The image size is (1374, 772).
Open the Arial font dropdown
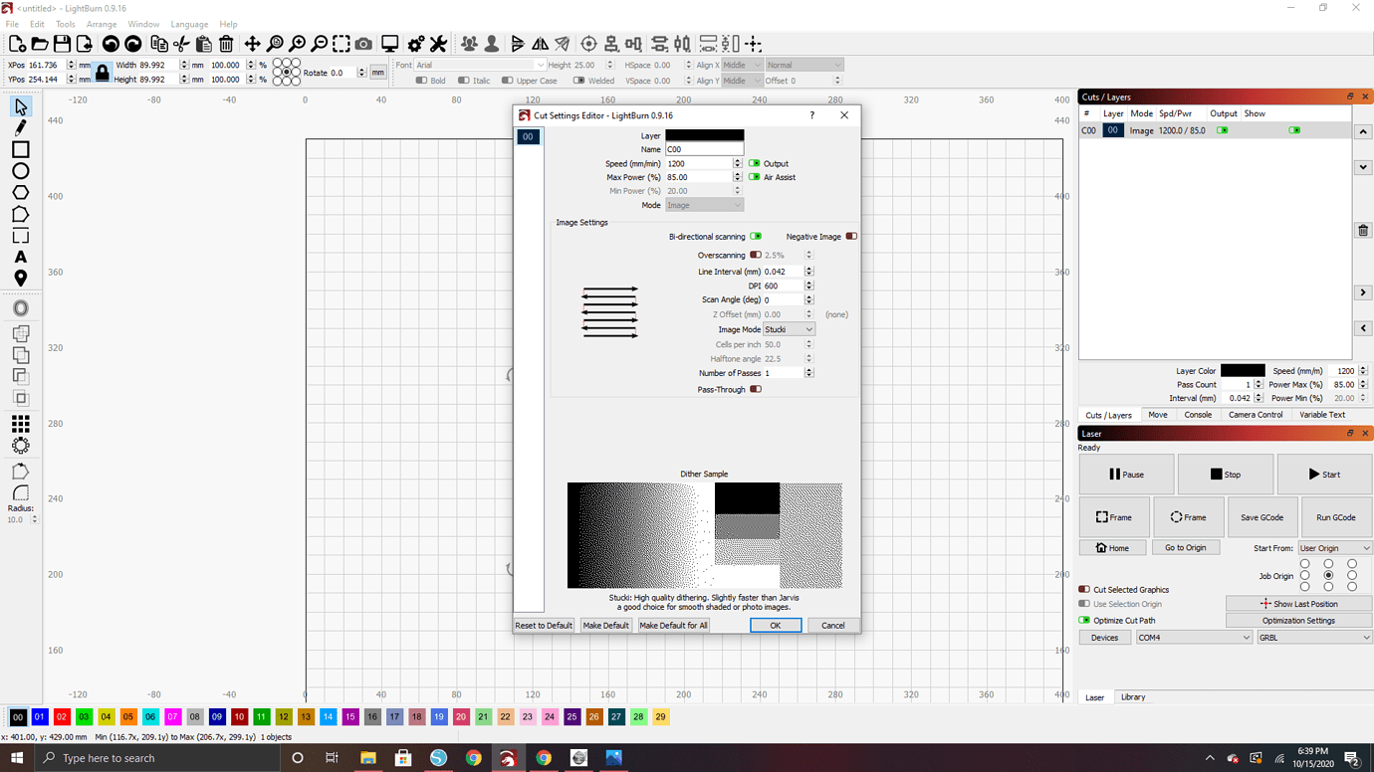click(480, 65)
